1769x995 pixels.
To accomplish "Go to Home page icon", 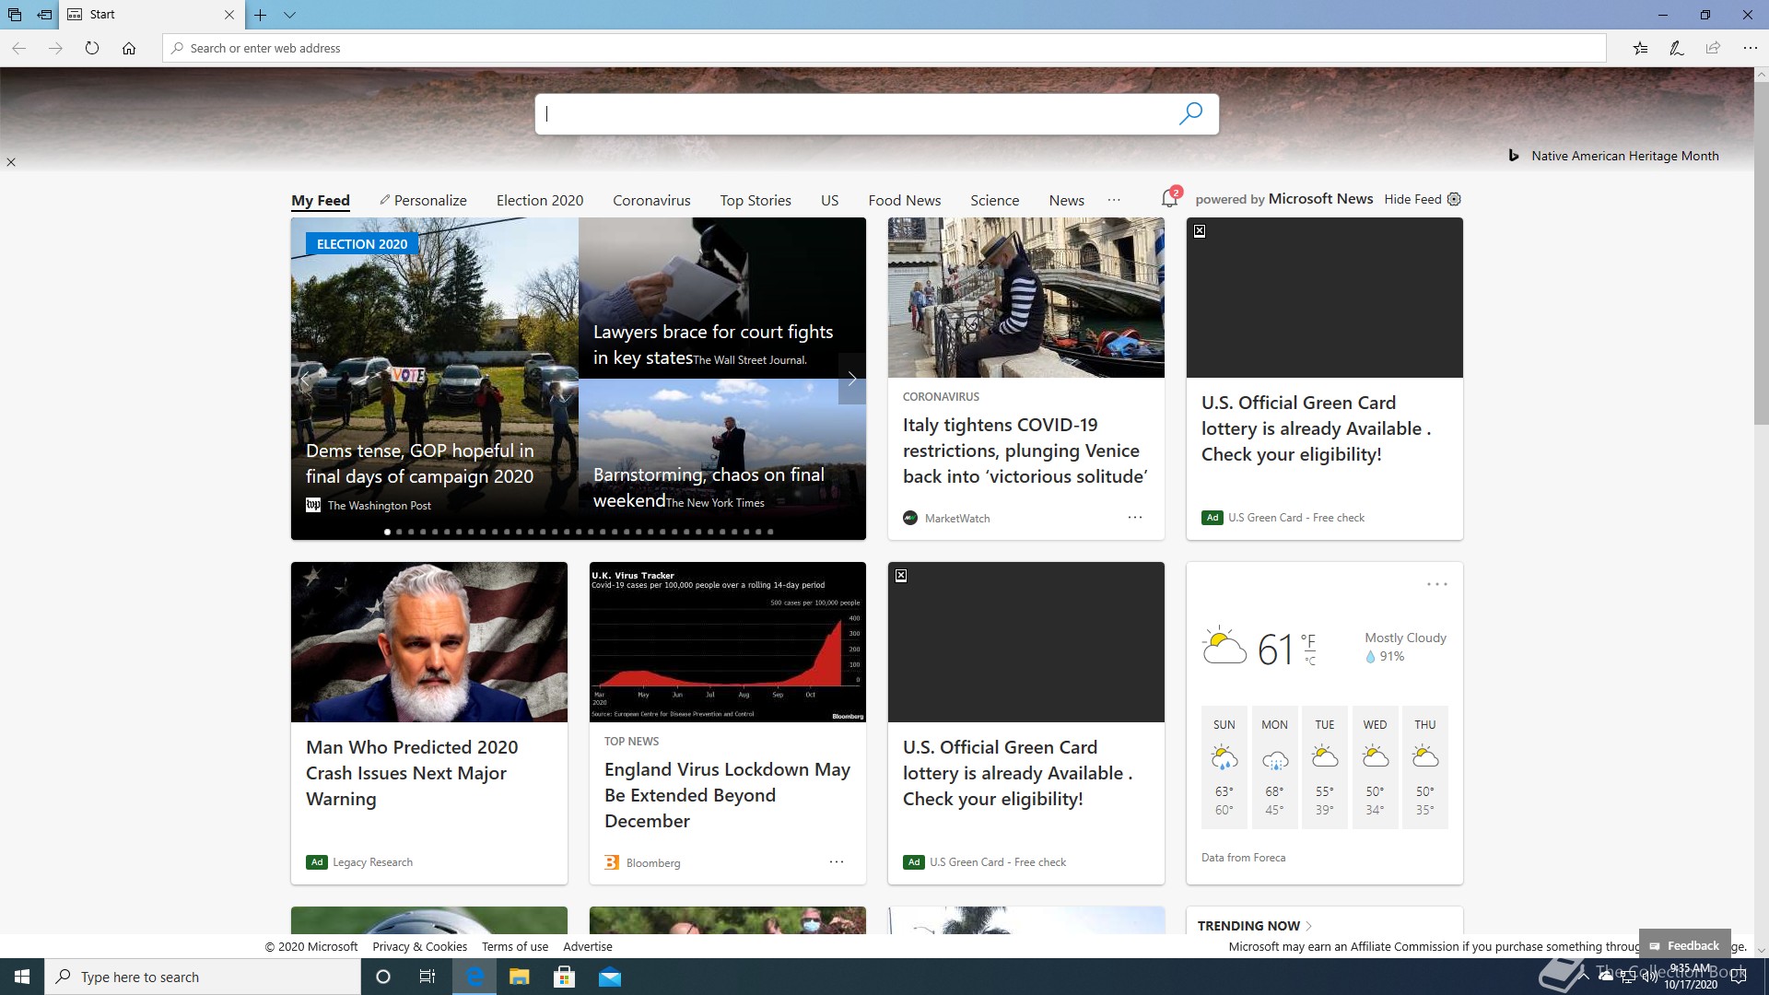I will coord(129,48).
